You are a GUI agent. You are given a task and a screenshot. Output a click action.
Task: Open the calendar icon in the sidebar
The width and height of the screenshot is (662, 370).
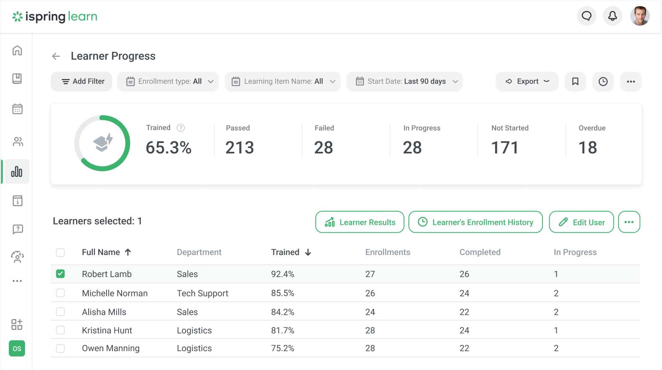point(17,109)
